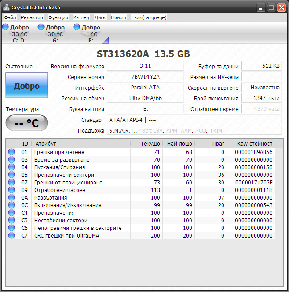Screen dimensions: 289x292
Task: Select row text Нестабилни сектори
Action: (61, 221)
